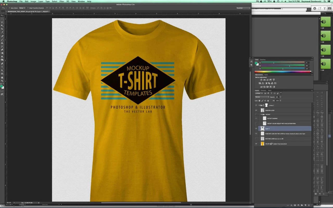This screenshot has height=208, width=333.
Task: Select the Rectangular Marquee tool
Action: (x=2, y=19)
